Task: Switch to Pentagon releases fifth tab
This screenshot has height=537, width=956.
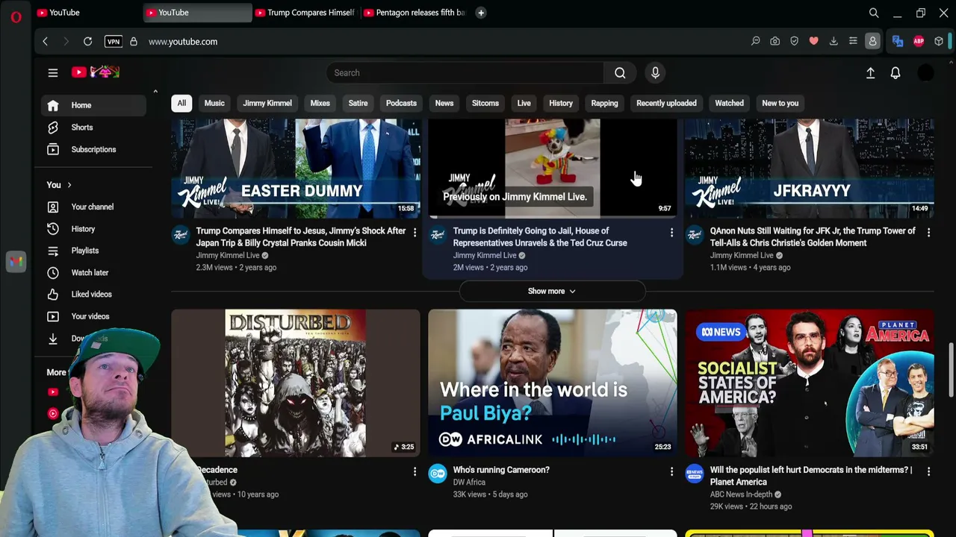Action: (414, 13)
